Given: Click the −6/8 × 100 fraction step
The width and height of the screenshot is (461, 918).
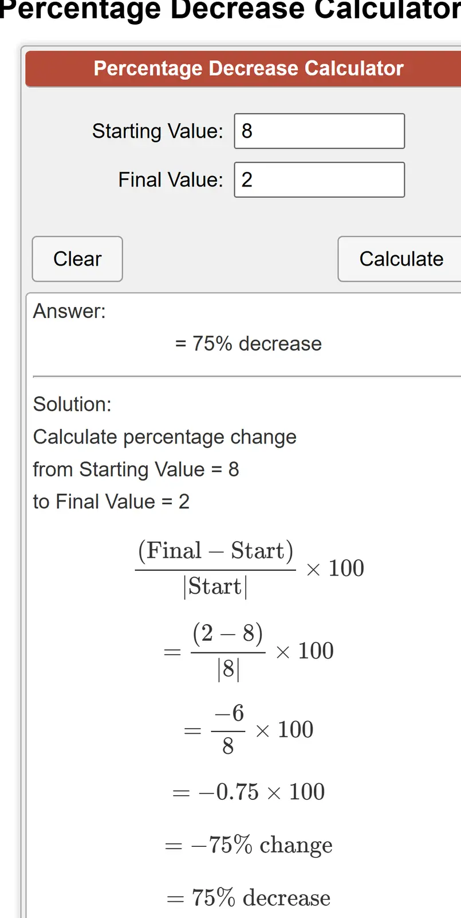Looking at the screenshot, I should click(x=249, y=730).
